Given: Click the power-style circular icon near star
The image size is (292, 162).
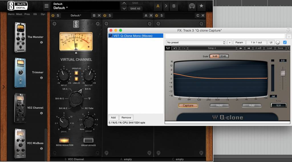Looking at the screenshot, I should click(x=192, y=6).
